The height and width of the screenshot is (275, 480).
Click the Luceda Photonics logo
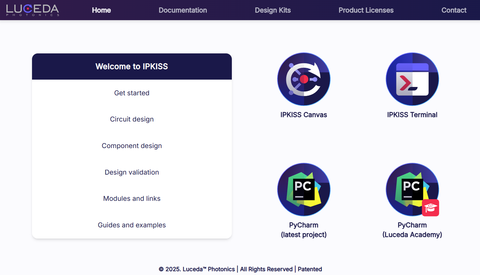(33, 10)
